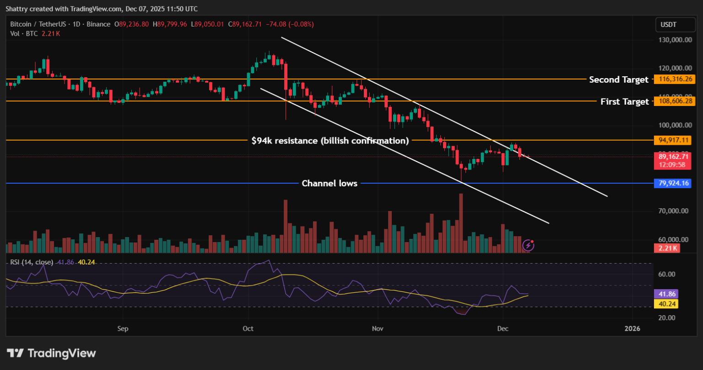
Task: Click the TradingView logo icon
Action: coord(16,353)
